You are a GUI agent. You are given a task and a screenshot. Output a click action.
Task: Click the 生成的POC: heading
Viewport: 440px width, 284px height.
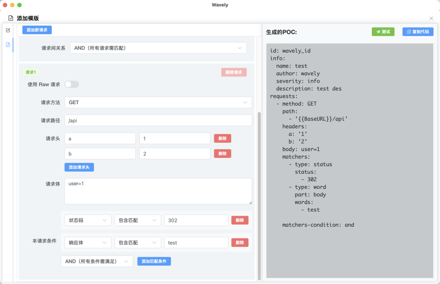pos(282,32)
